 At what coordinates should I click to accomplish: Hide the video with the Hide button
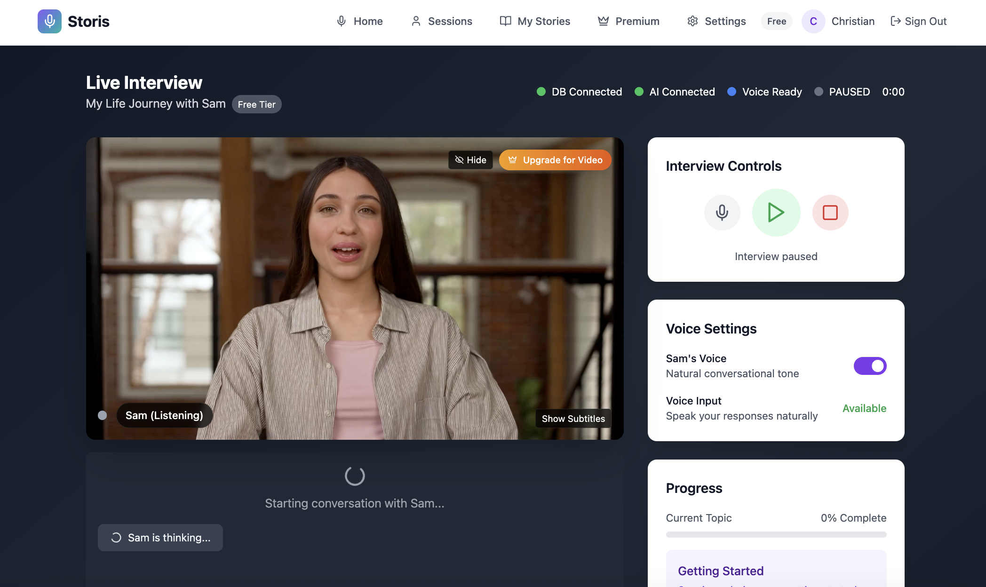(470, 160)
